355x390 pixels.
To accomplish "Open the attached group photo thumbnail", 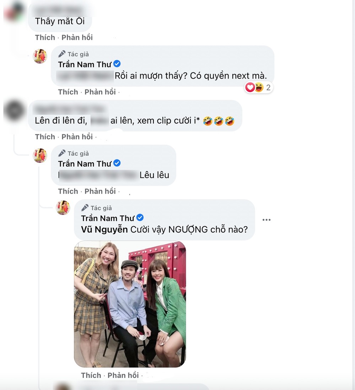I will point(130,304).
